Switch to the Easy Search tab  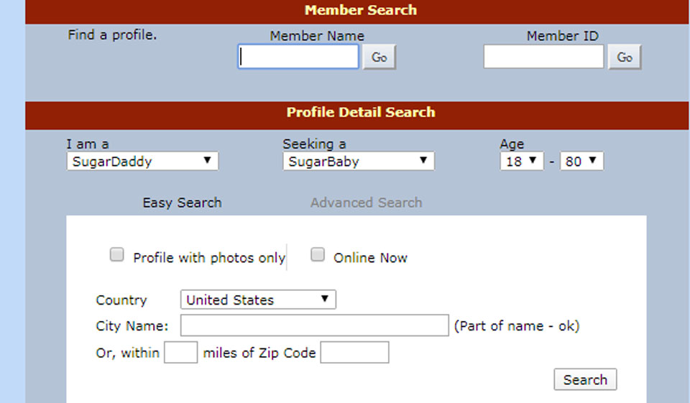pos(182,203)
